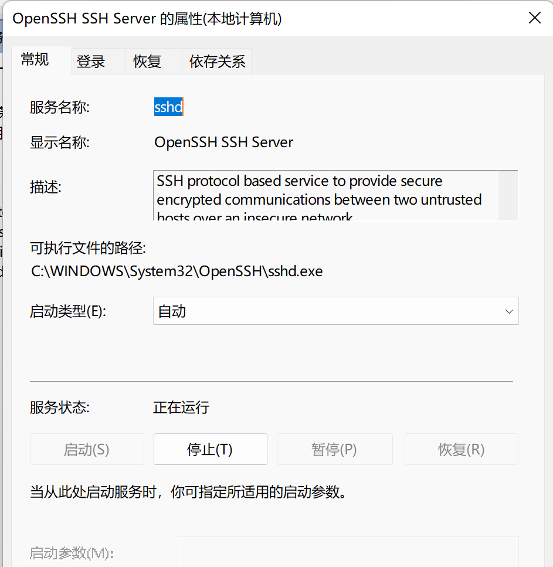Click the display name value OpenSSH SSH Server

click(223, 142)
